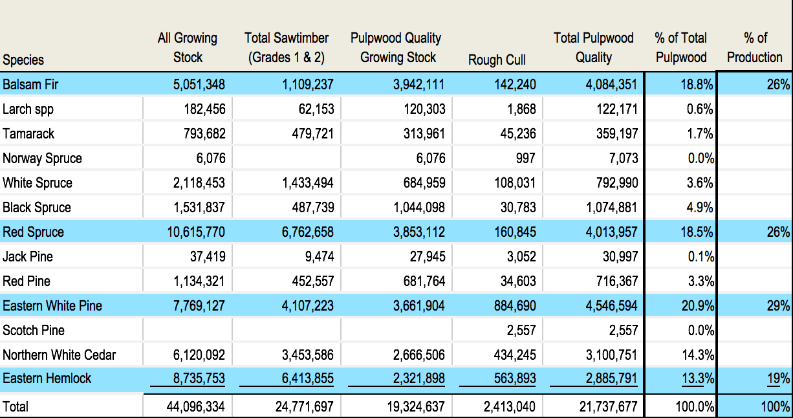Select Balsam Fir total pulpwood 4,084,351
The image size is (793, 418).
611,84
